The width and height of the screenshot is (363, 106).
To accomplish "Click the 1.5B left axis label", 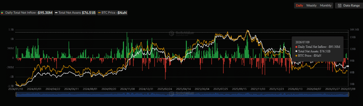I will click(x=11, y=30).
